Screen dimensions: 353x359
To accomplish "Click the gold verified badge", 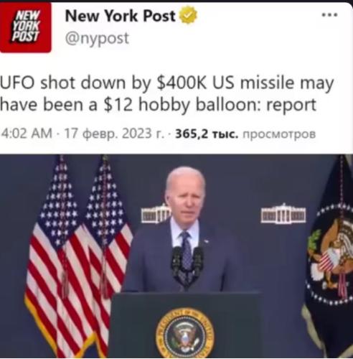I will 188,15.
